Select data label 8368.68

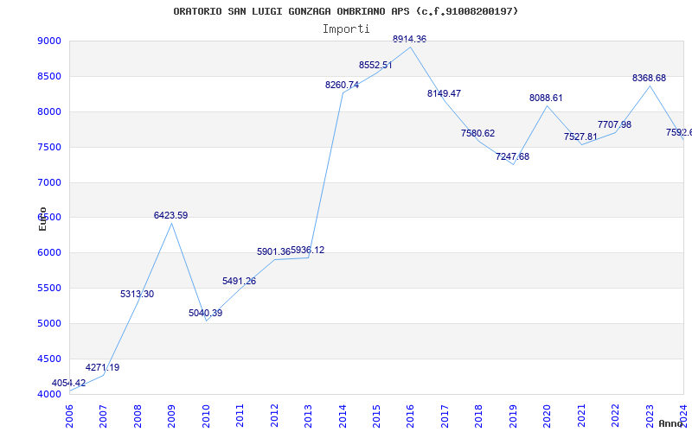pos(650,78)
